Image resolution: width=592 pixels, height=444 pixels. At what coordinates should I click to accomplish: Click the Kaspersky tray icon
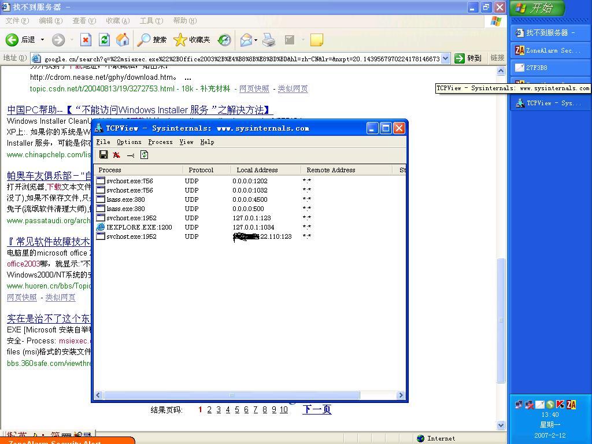tap(560, 404)
